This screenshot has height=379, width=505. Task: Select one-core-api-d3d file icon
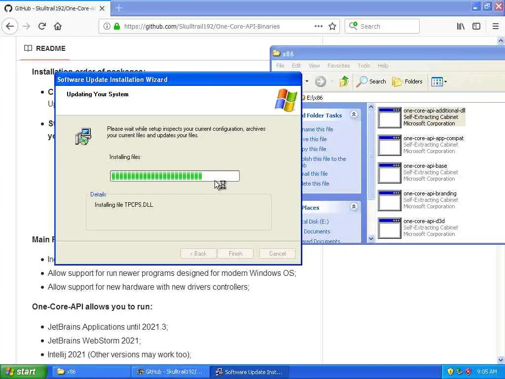390,228
